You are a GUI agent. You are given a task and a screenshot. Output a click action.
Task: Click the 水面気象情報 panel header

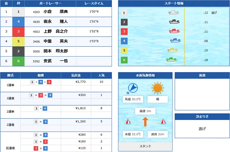tap(145, 75)
